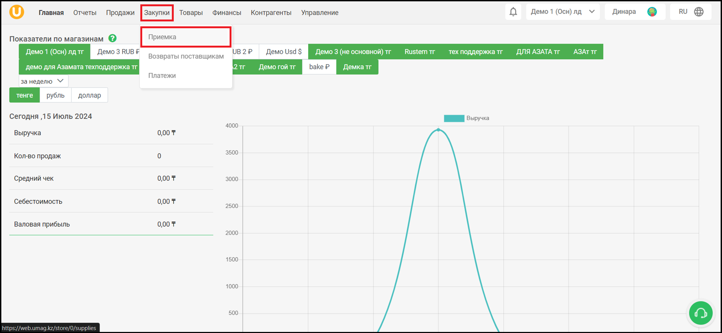The height and width of the screenshot is (333, 722).
Task: Open the Контрагенты menu
Action: (271, 13)
